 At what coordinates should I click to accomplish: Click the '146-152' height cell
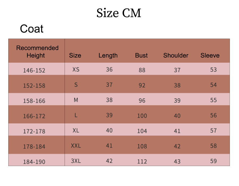(x=34, y=70)
